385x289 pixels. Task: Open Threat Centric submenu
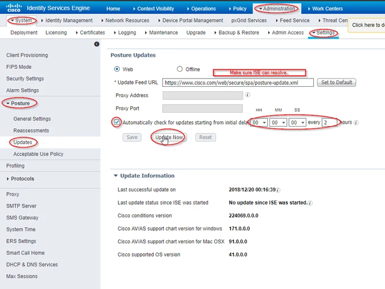pyautogui.click(x=333, y=20)
